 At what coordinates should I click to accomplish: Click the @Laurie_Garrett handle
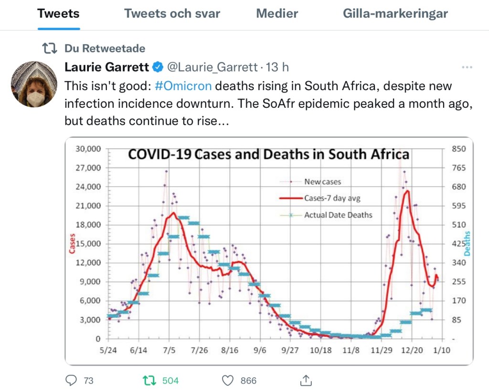[212, 67]
